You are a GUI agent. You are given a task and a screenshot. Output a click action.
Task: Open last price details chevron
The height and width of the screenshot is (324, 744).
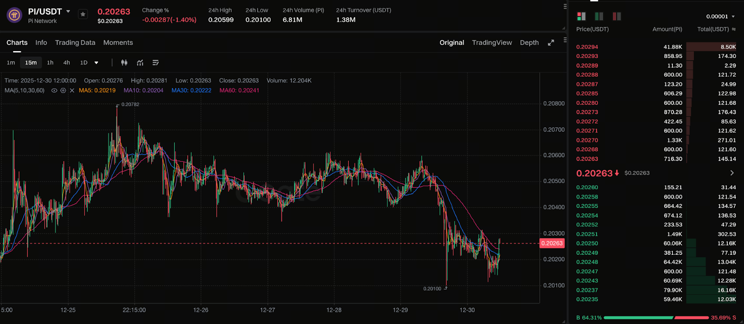[x=732, y=173]
